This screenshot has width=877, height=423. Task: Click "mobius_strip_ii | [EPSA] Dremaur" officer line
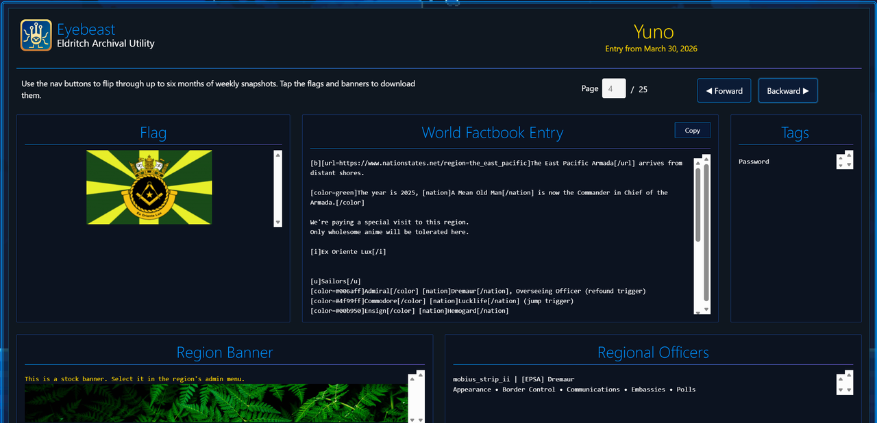(513, 379)
